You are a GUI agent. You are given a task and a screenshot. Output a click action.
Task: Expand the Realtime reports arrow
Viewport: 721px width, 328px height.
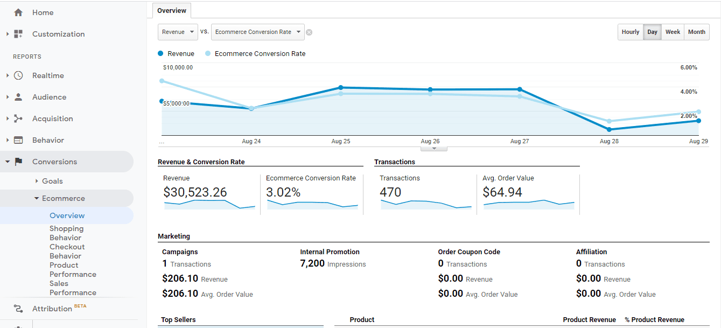8,75
